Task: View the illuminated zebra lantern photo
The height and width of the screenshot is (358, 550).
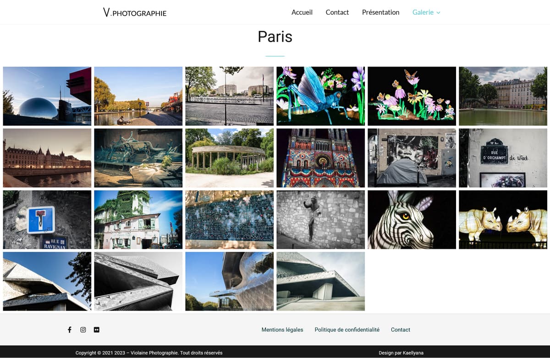Action: 412,220
